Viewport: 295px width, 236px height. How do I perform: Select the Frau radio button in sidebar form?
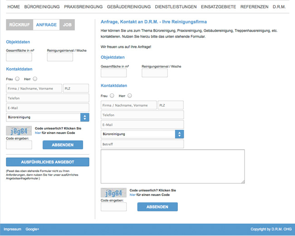tap(17, 79)
